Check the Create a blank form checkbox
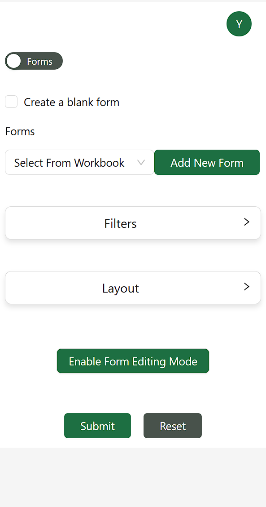Image resolution: width=266 pixels, height=507 pixels. (11, 102)
